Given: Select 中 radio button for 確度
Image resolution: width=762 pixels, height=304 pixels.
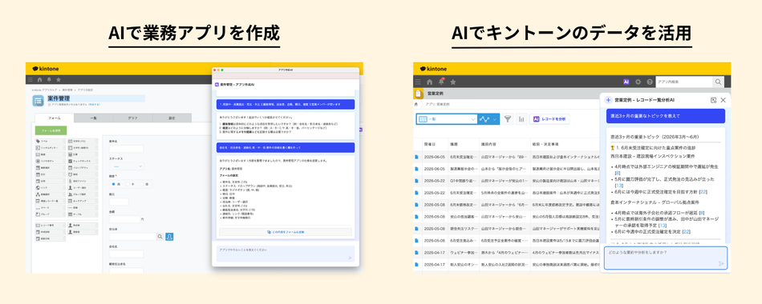Looking at the screenshot, I should (128, 184).
